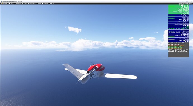Open the Debug menu
Image resolution: width=193 pixels, height=106 pixels.
coord(38,4)
